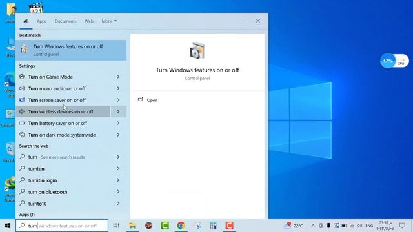Image resolution: width=413 pixels, height=232 pixels.
Task: Click the mono audio speaker icon
Action: tap(22, 88)
